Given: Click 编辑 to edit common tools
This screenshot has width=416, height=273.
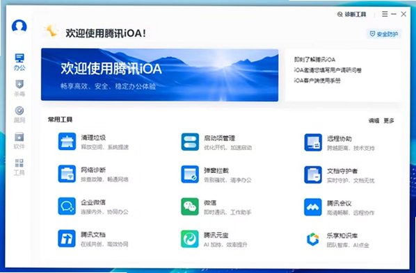Looking at the screenshot, I should 374,121.
